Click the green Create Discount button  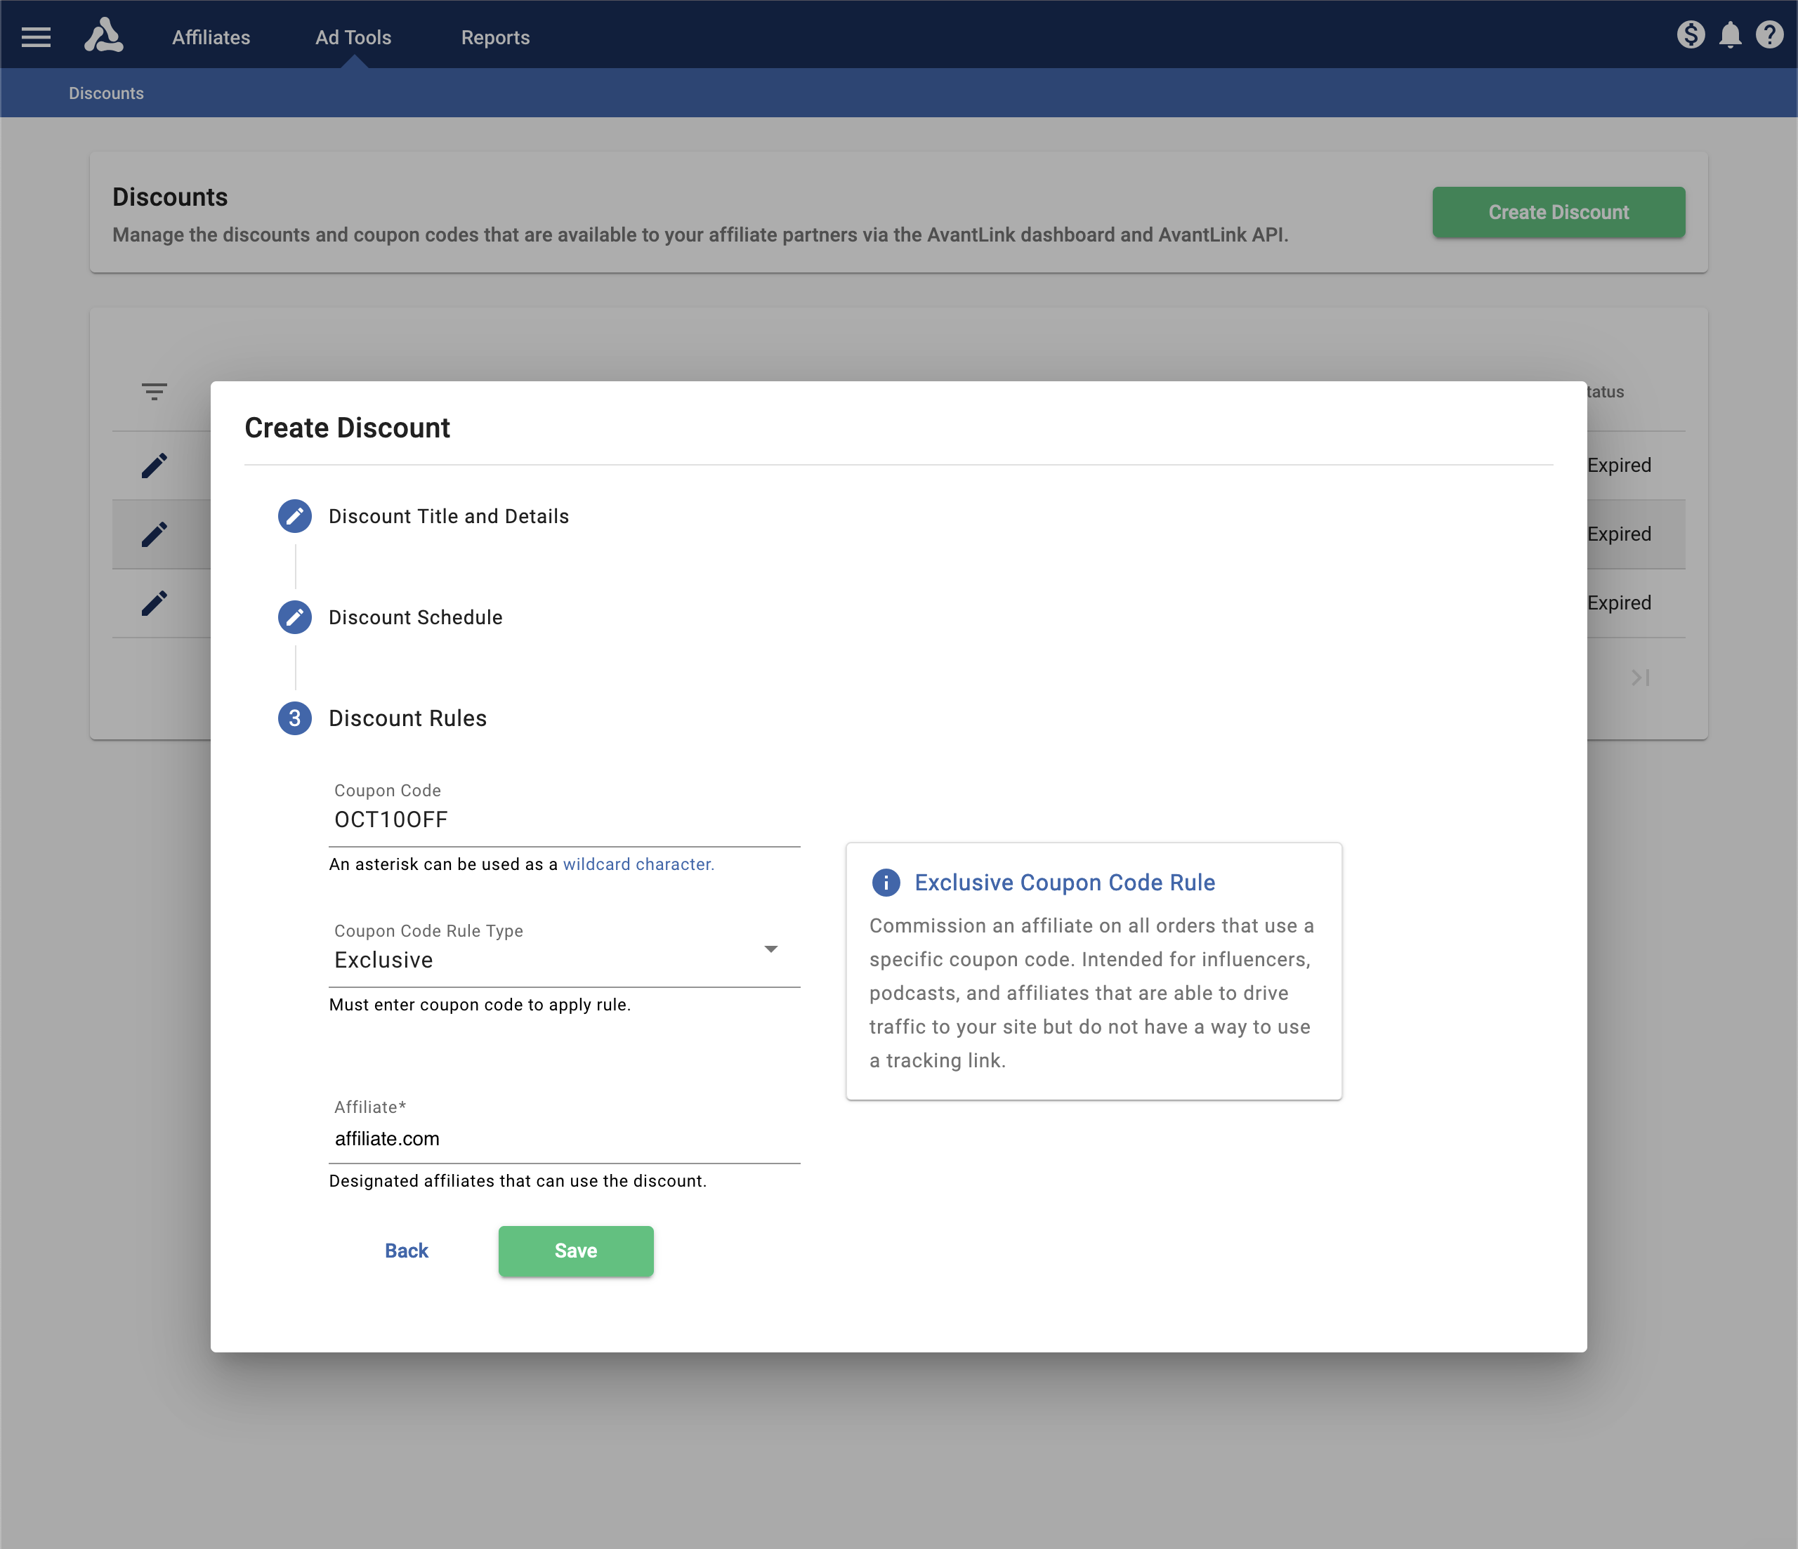click(1558, 212)
